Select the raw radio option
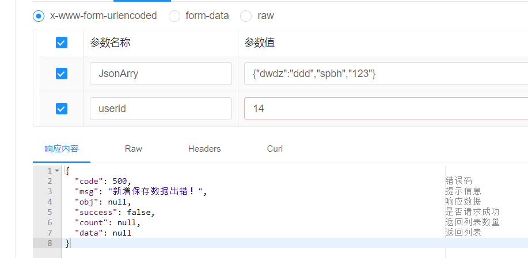The height and width of the screenshot is (258, 528). tap(246, 16)
